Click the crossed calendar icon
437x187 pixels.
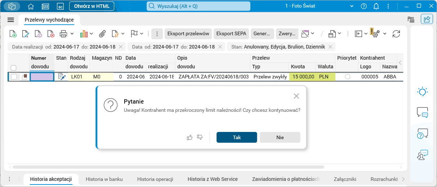point(305,34)
